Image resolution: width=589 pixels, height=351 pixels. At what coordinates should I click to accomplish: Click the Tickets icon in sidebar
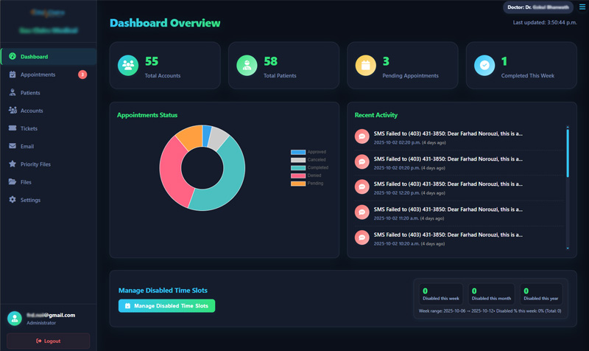(x=13, y=128)
